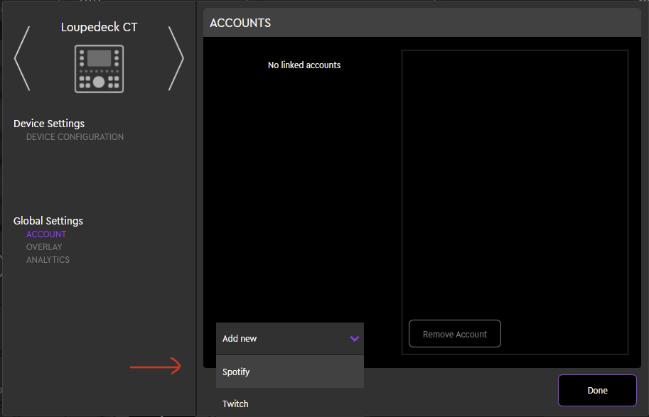Click the Loupedeck CT device name
The image size is (649, 417).
point(99,28)
